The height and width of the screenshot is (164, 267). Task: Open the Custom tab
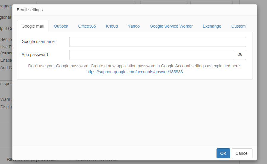click(x=238, y=26)
